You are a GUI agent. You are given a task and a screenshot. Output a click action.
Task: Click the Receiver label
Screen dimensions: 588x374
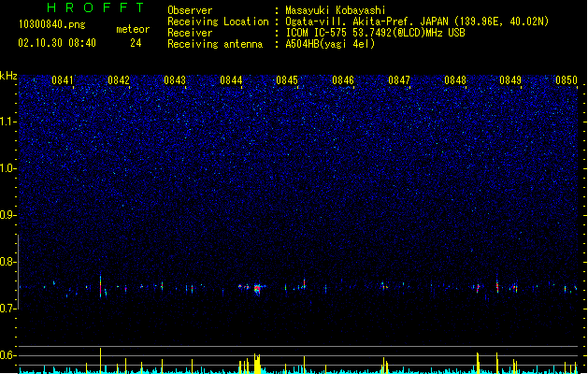point(190,33)
